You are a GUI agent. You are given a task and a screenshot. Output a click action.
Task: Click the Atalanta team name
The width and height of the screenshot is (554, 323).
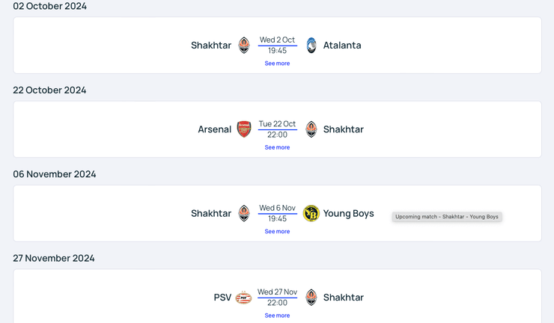[x=342, y=45]
